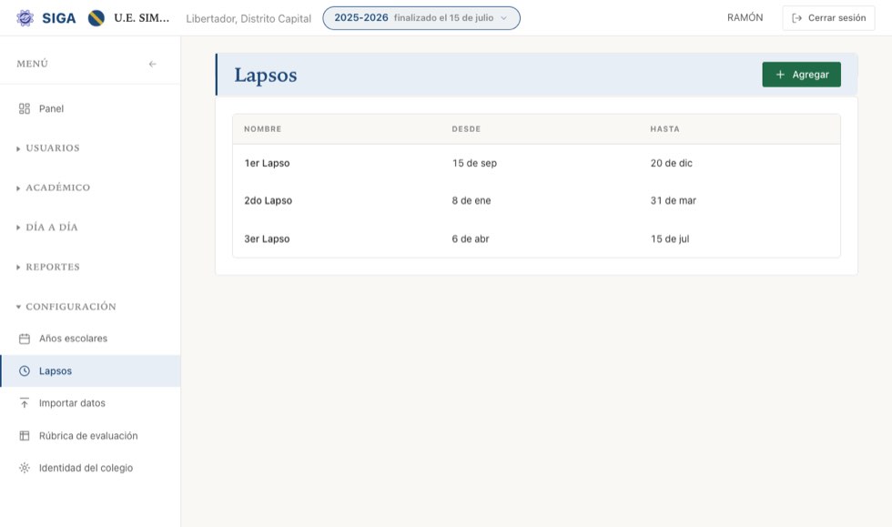Click the 15 de sep start date
The image size is (892, 527).
click(x=474, y=163)
